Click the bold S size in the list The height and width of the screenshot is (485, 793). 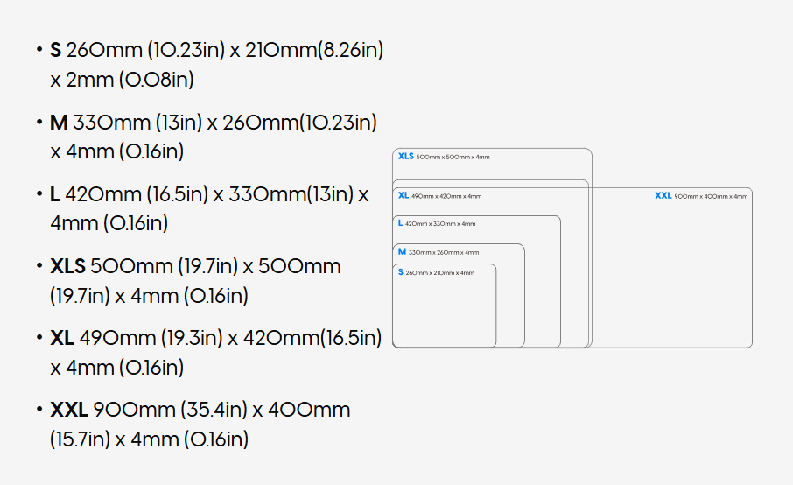point(56,51)
